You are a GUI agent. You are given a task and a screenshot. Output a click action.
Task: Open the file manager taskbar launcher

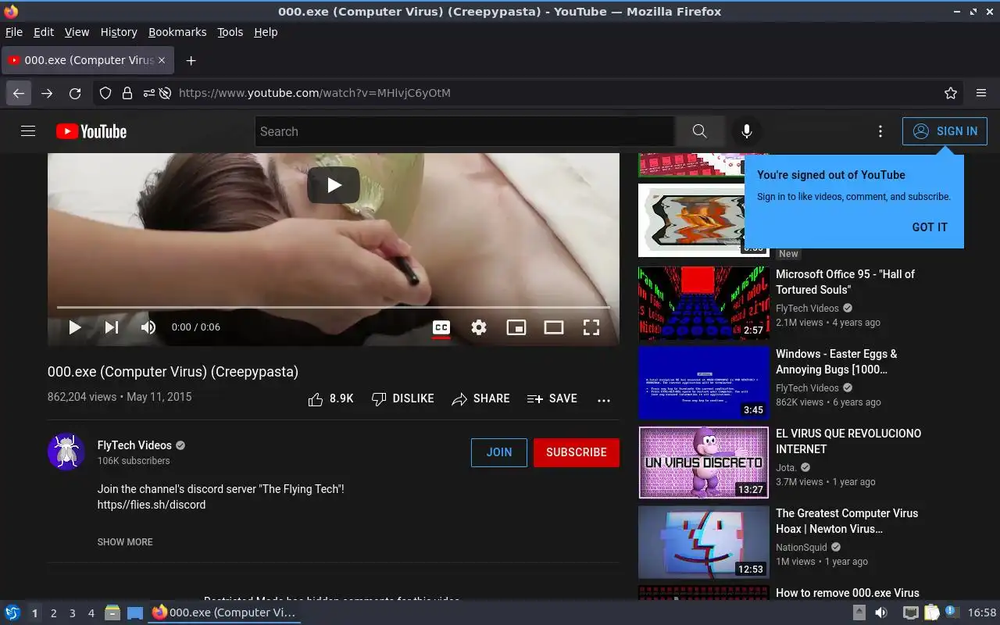pyautogui.click(x=112, y=612)
